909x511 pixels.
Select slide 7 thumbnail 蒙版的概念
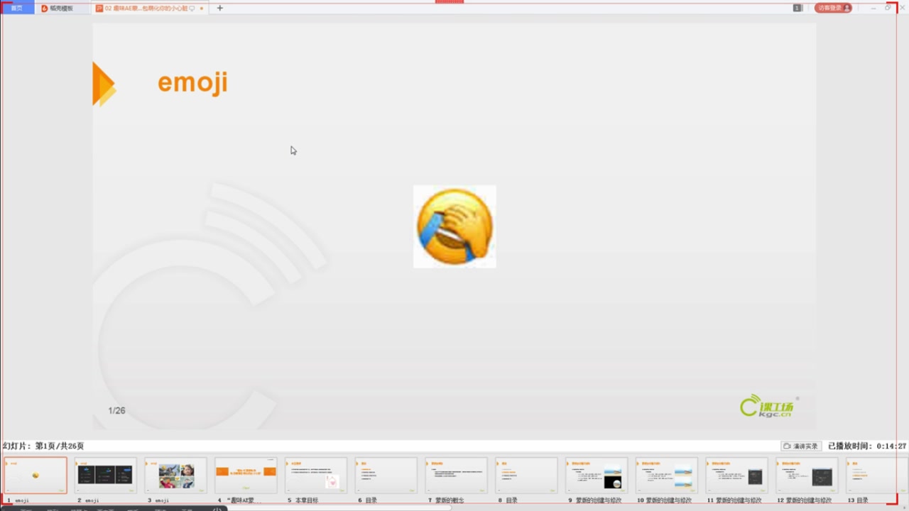click(x=456, y=475)
